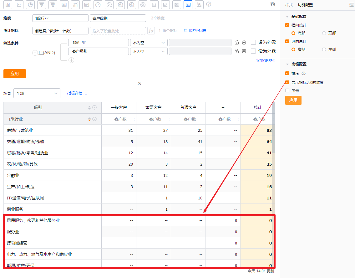Switch to the 功能配置 tab
355x278 pixels.
(x=305, y=5)
